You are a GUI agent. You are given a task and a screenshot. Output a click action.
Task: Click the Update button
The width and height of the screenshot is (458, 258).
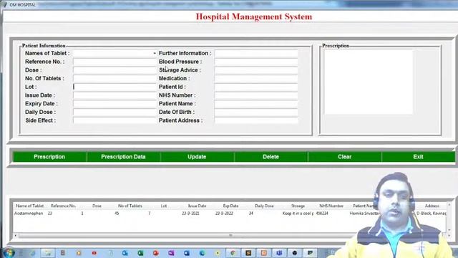pos(197,157)
